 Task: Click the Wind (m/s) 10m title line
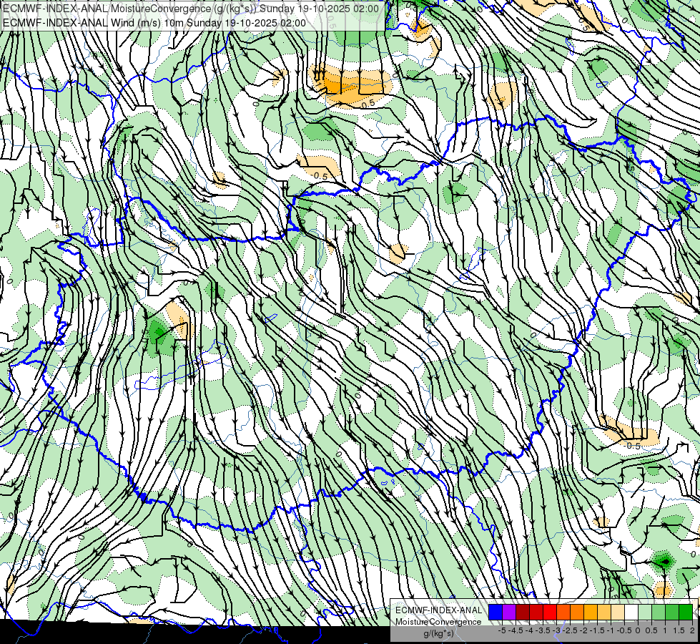pos(154,23)
